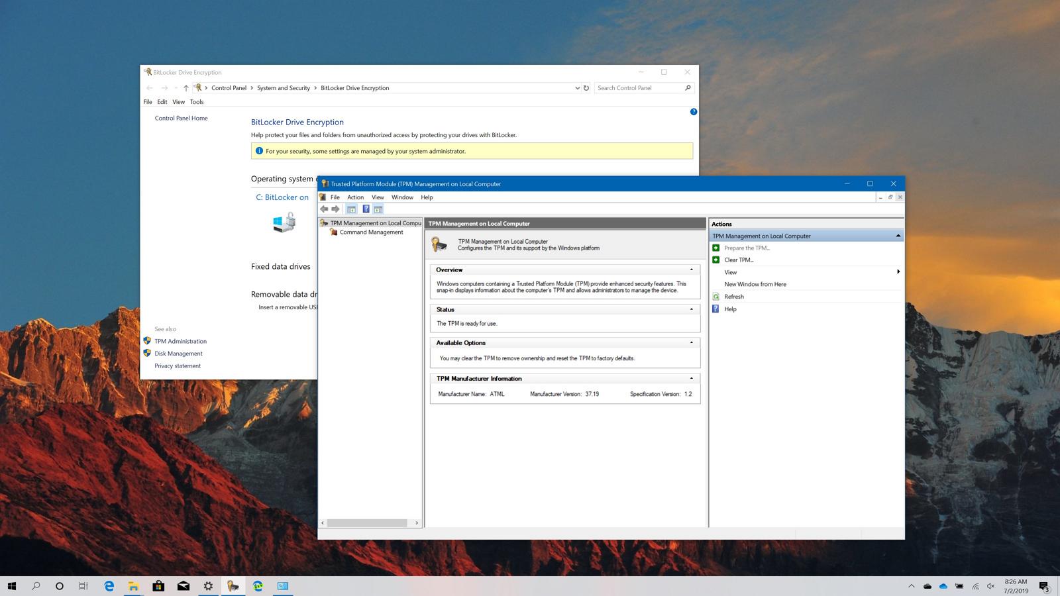Select Command Management in the tree

[371, 232]
